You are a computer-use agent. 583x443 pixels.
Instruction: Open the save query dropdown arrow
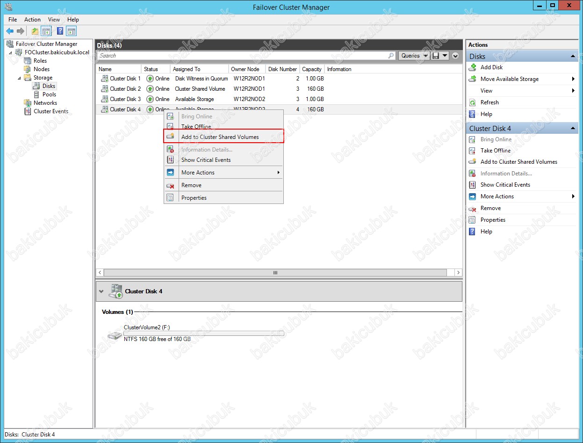coord(445,56)
